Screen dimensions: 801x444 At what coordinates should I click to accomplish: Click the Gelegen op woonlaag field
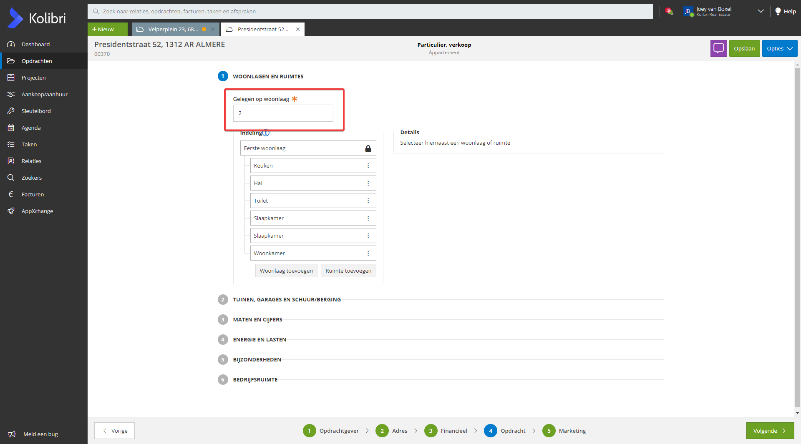click(x=283, y=113)
